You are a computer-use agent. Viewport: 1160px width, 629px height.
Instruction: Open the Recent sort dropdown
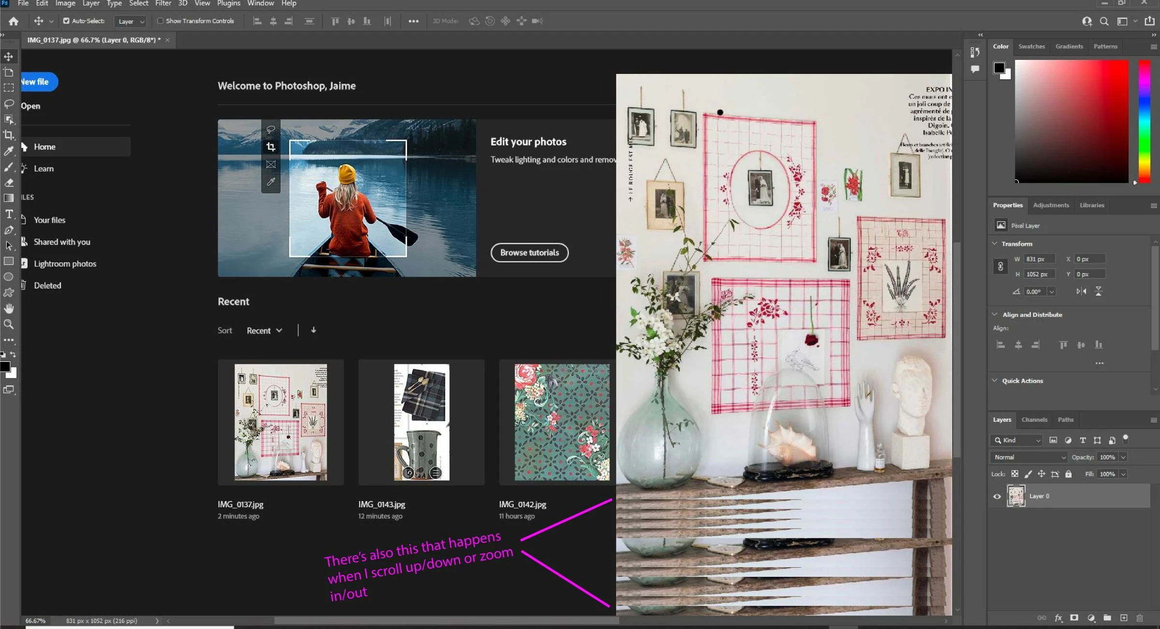coord(264,330)
